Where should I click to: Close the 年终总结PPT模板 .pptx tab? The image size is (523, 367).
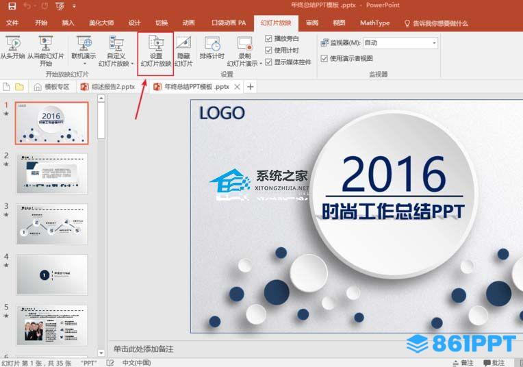[x=237, y=87]
